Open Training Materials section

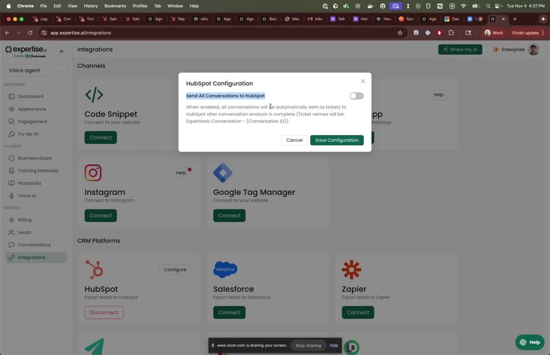tap(38, 171)
